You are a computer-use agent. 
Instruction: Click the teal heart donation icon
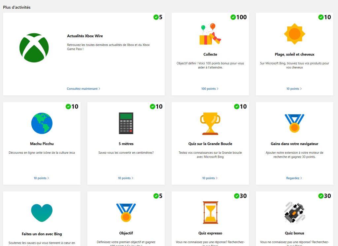[x=42, y=213]
